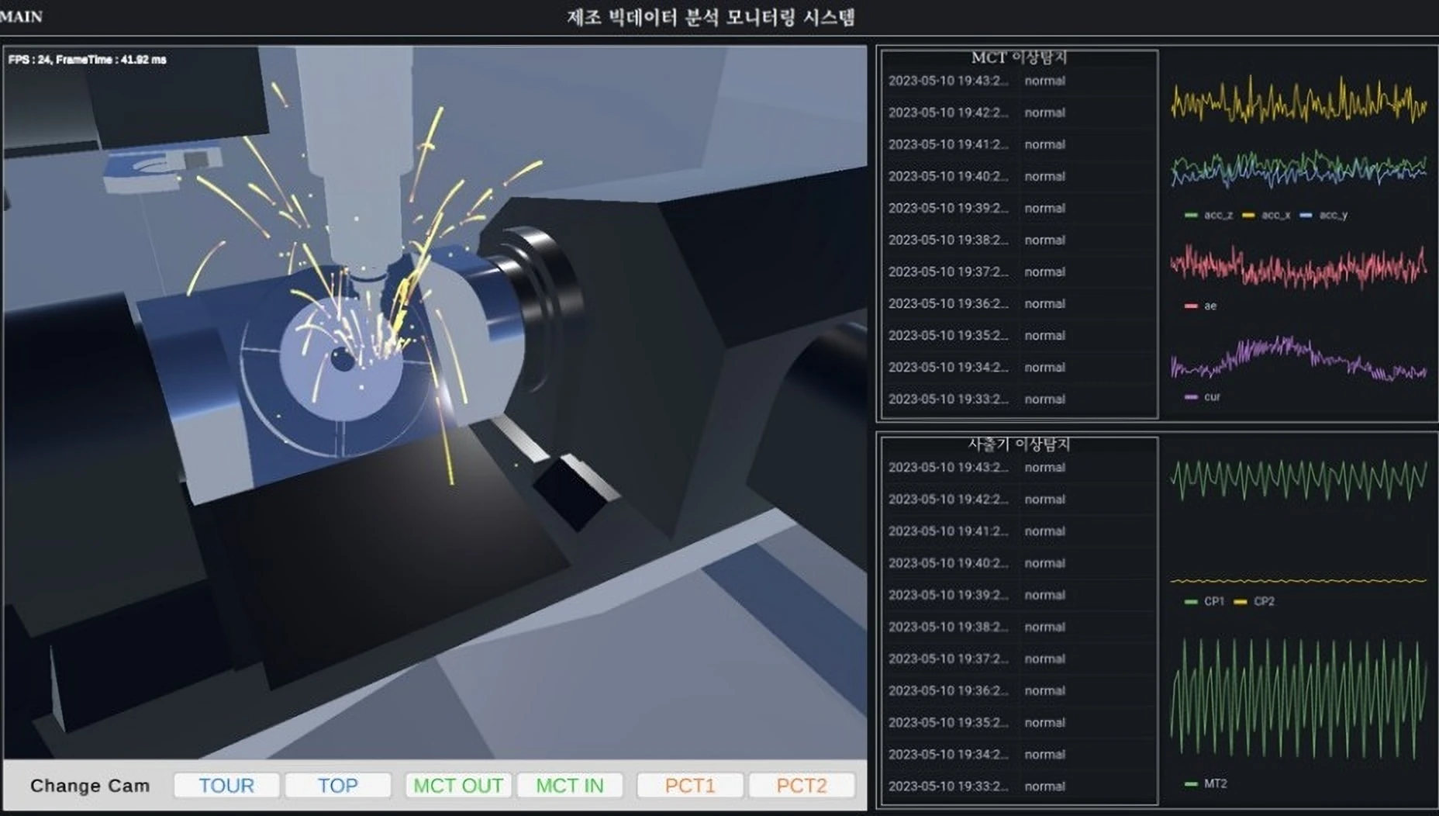Screen dimensions: 1439x816
Task: Select MCT row 2023-05-10 19:35
Action: (x=1019, y=335)
